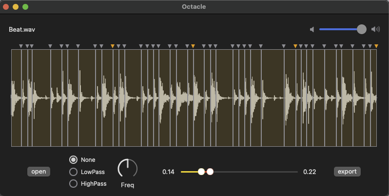
Task: Click the Freq knob
Action: (128, 169)
